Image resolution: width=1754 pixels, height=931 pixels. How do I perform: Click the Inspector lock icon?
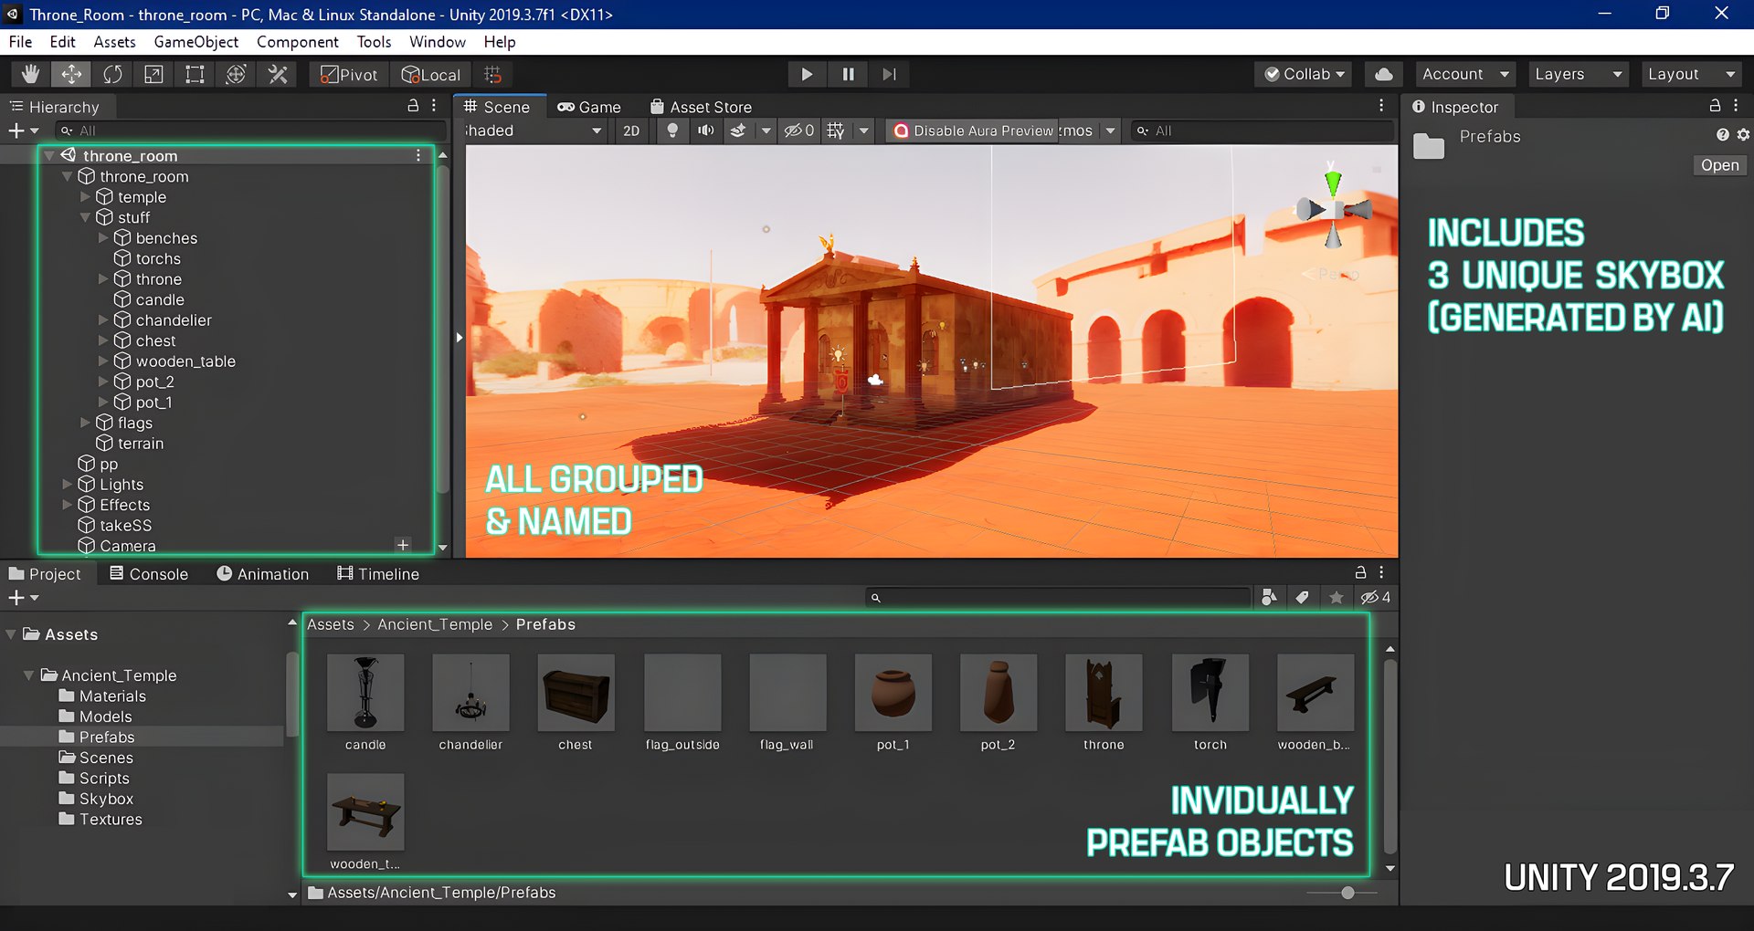click(1715, 106)
